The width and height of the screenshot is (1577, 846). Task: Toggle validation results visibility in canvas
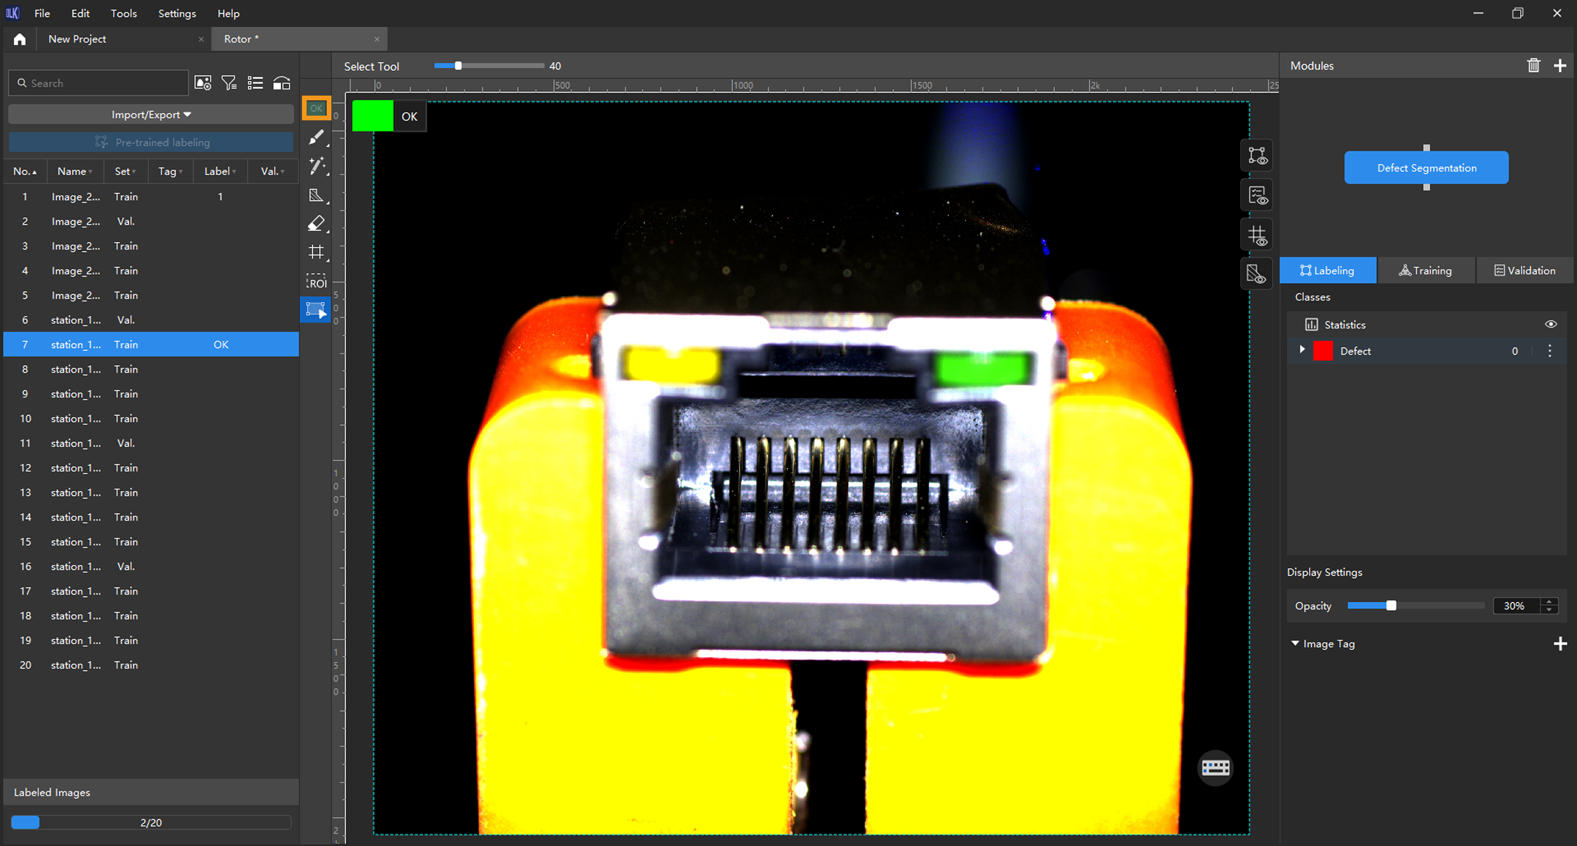[x=1257, y=195]
